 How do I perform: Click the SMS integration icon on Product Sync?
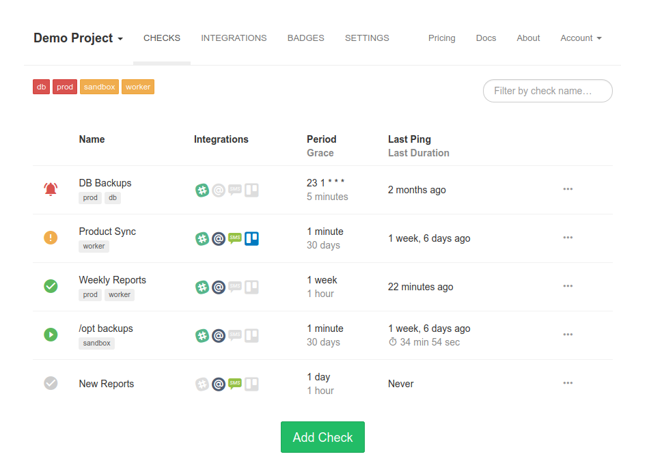pos(235,238)
